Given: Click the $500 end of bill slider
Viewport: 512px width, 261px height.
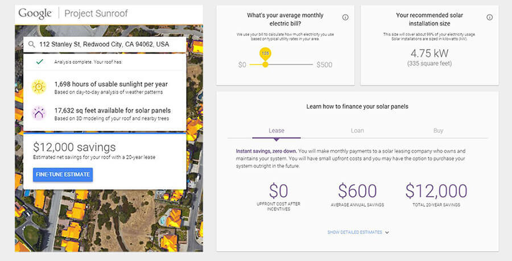Looking at the screenshot, I should click(x=324, y=65).
